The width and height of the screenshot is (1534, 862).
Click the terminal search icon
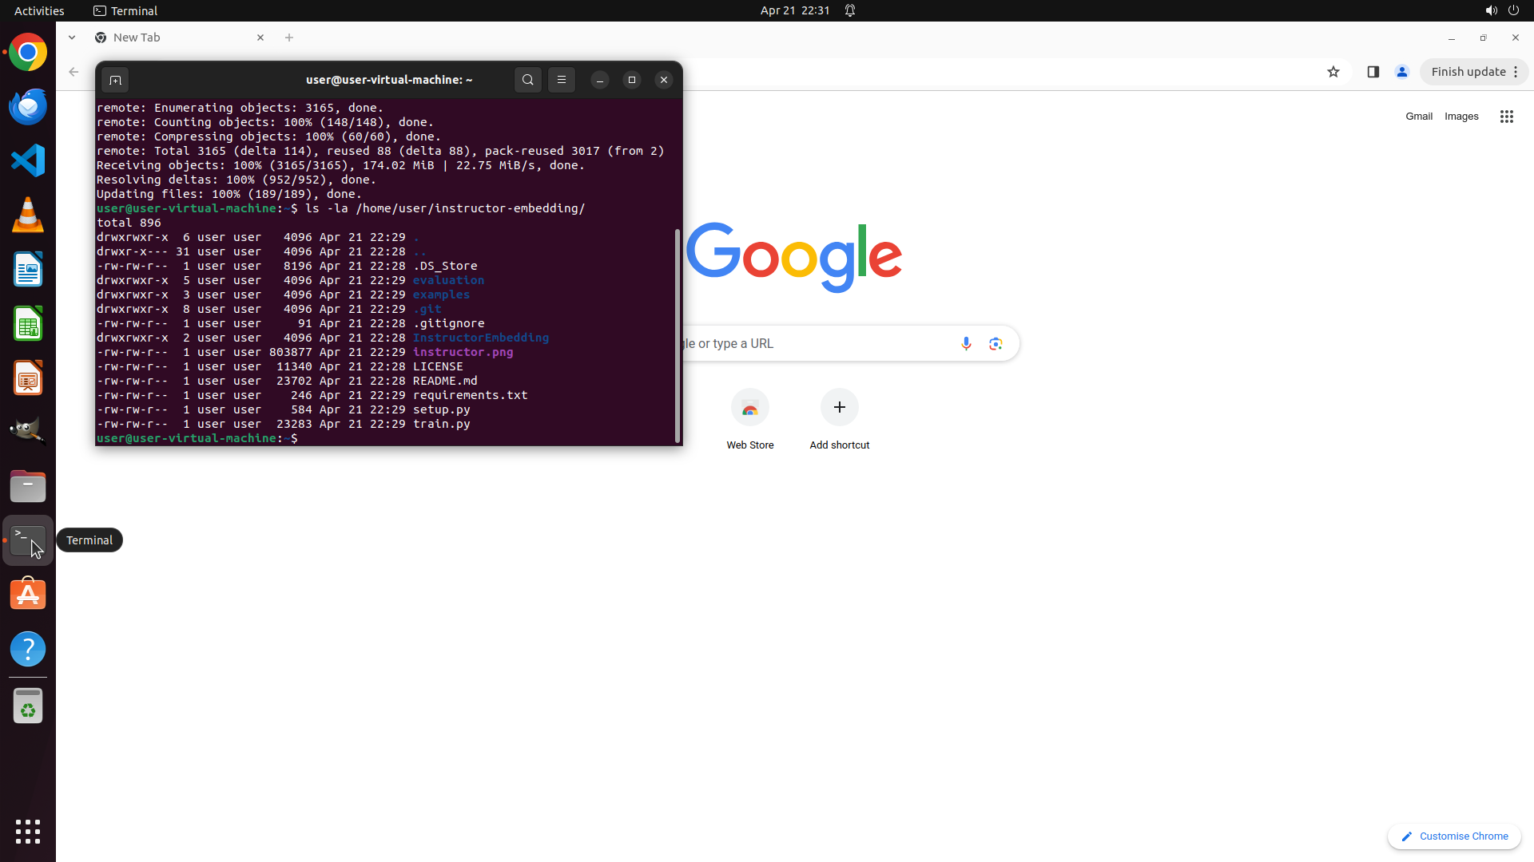pos(527,80)
